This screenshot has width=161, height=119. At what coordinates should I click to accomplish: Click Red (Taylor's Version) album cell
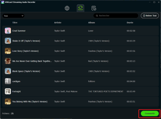[x=98, y=61]
